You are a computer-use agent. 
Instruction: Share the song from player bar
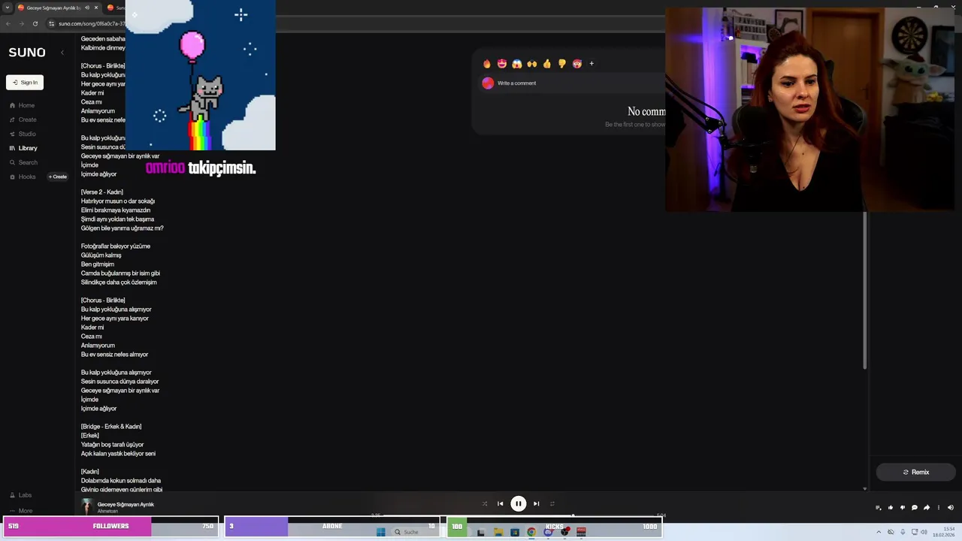coord(927,508)
